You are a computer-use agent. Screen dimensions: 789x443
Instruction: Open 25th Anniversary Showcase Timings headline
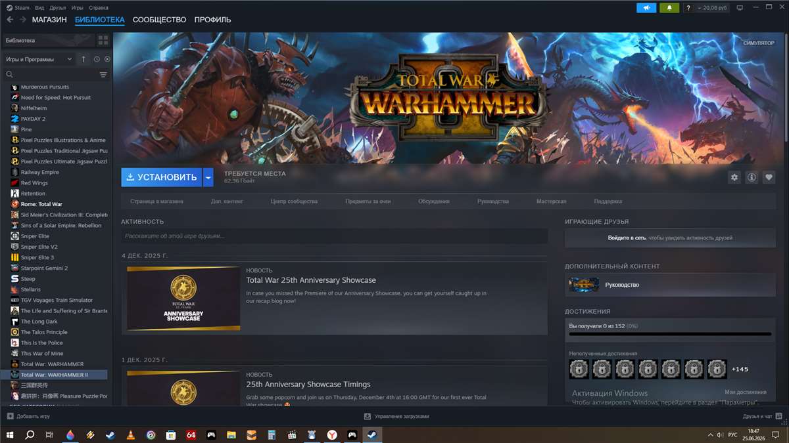pyautogui.click(x=308, y=385)
